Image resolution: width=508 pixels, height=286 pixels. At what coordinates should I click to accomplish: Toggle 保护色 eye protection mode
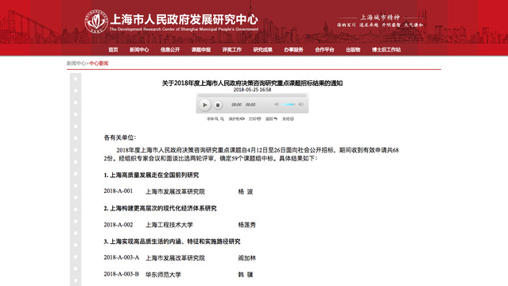click(x=236, y=119)
